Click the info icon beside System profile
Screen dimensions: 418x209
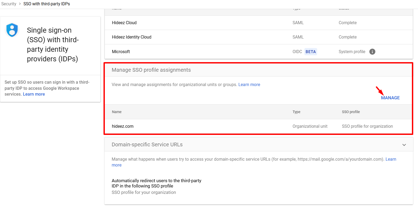pyautogui.click(x=372, y=52)
